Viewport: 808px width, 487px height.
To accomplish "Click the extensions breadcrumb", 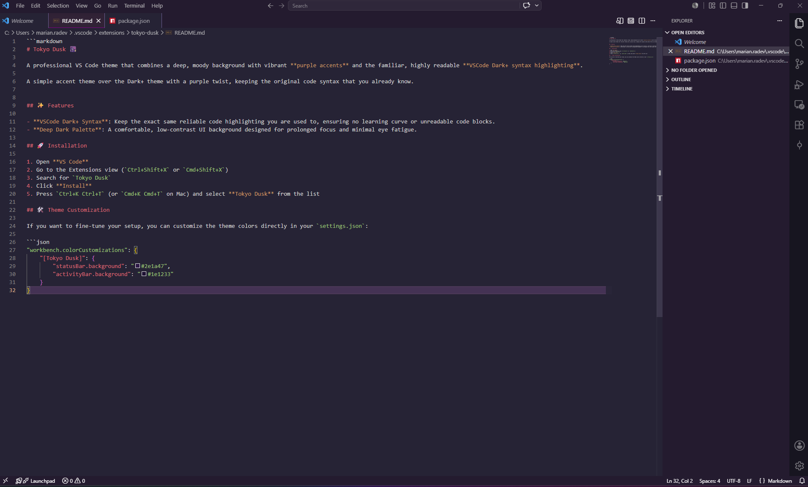I will coord(112,33).
